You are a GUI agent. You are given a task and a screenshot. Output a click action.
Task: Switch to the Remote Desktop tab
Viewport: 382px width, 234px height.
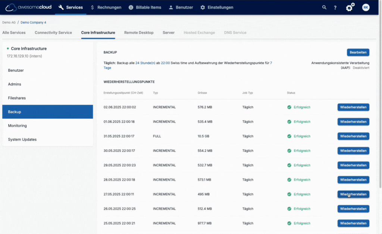click(x=139, y=33)
